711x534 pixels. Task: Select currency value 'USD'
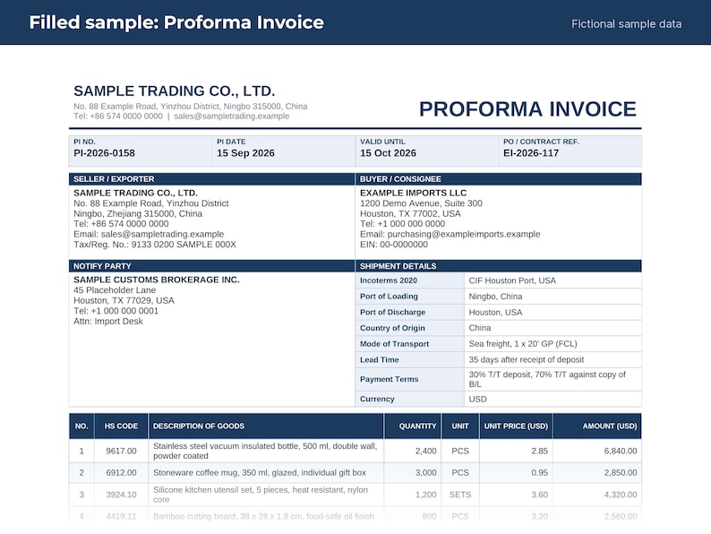pyautogui.click(x=477, y=399)
